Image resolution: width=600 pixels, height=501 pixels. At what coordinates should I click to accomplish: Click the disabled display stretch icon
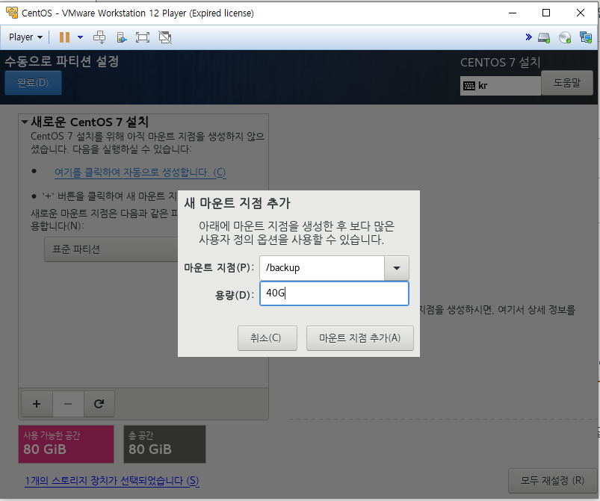[165, 37]
